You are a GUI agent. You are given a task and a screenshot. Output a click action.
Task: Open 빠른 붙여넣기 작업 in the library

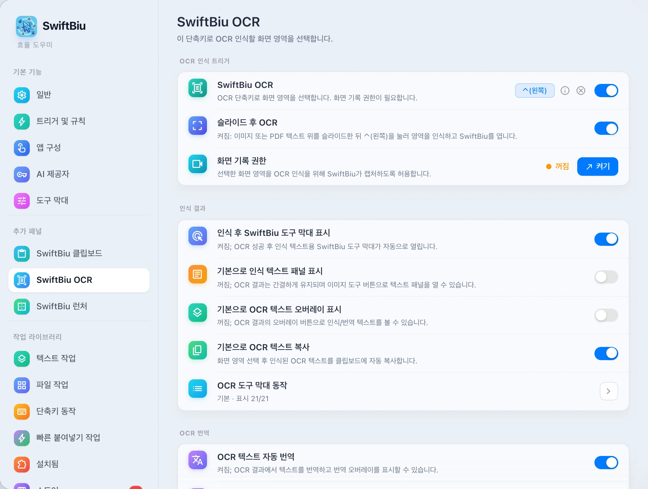[79, 438]
